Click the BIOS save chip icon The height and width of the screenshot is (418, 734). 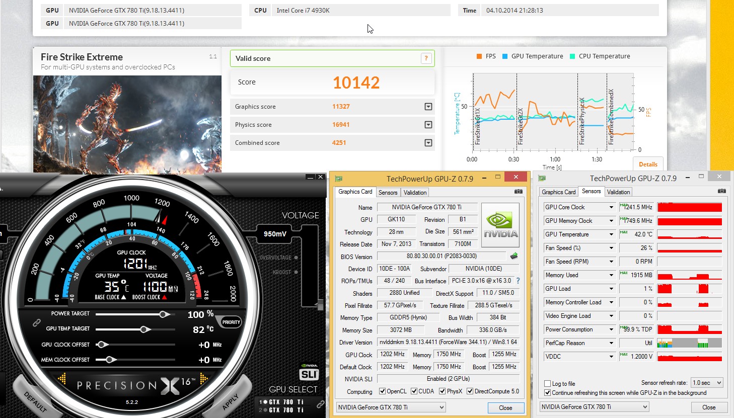[514, 256]
